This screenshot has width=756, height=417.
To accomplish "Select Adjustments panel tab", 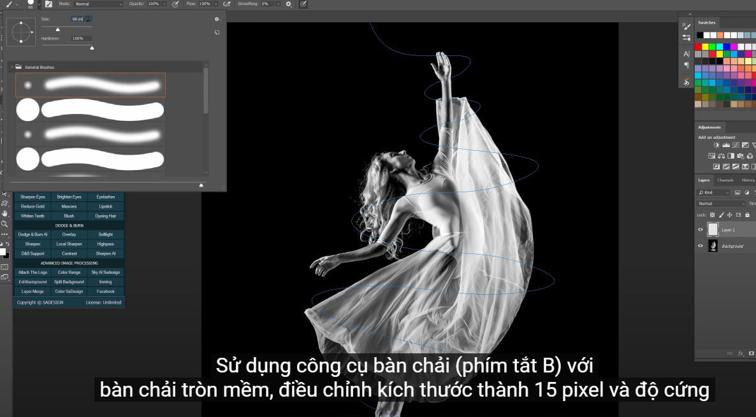I will coord(709,127).
